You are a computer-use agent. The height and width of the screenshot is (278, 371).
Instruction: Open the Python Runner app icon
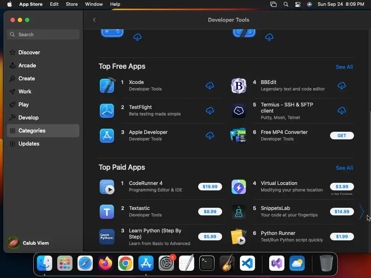[238, 237]
